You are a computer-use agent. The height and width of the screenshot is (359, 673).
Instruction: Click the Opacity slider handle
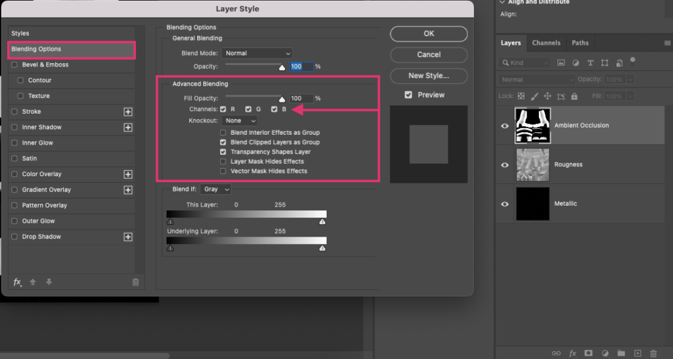282,68
